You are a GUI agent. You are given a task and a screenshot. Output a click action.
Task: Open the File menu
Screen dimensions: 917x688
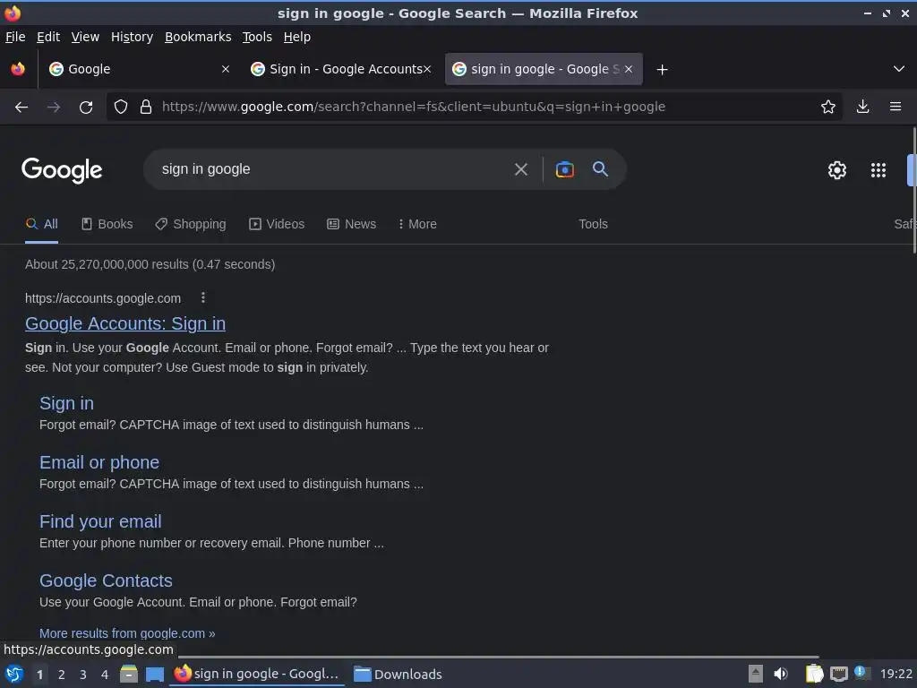coord(15,37)
